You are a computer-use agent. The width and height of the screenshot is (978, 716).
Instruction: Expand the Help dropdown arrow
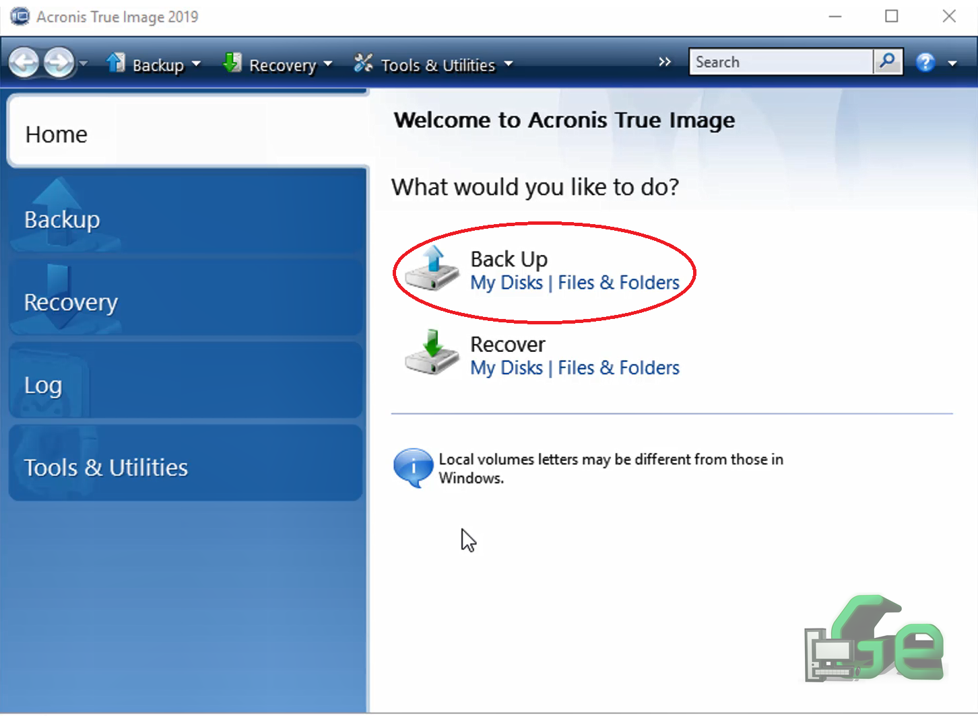(952, 64)
